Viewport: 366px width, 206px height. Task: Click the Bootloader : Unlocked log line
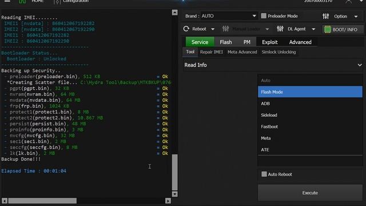coord(37,58)
